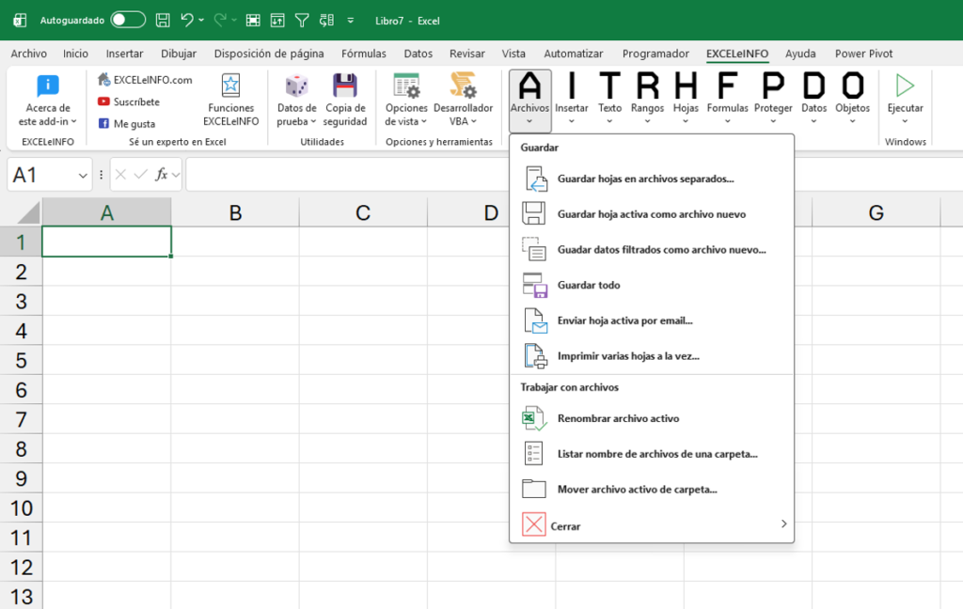Screen dimensions: 963x609
Task: Open the Objetos O letter menu
Action: 852,101
